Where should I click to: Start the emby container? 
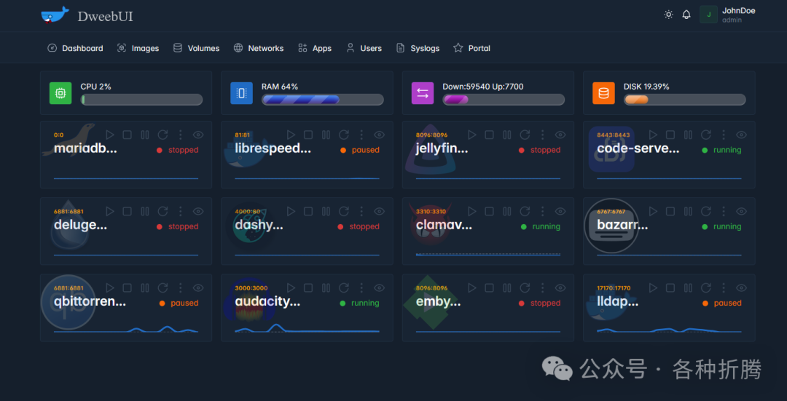pos(472,287)
